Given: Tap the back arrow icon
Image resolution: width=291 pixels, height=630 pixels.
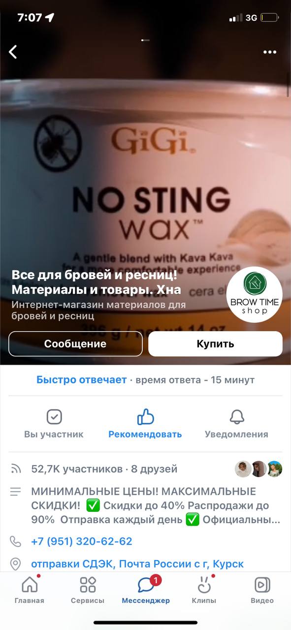Looking at the screenshot, I should (13, 52).
